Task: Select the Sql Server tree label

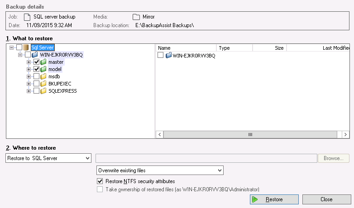Action: 43,47
